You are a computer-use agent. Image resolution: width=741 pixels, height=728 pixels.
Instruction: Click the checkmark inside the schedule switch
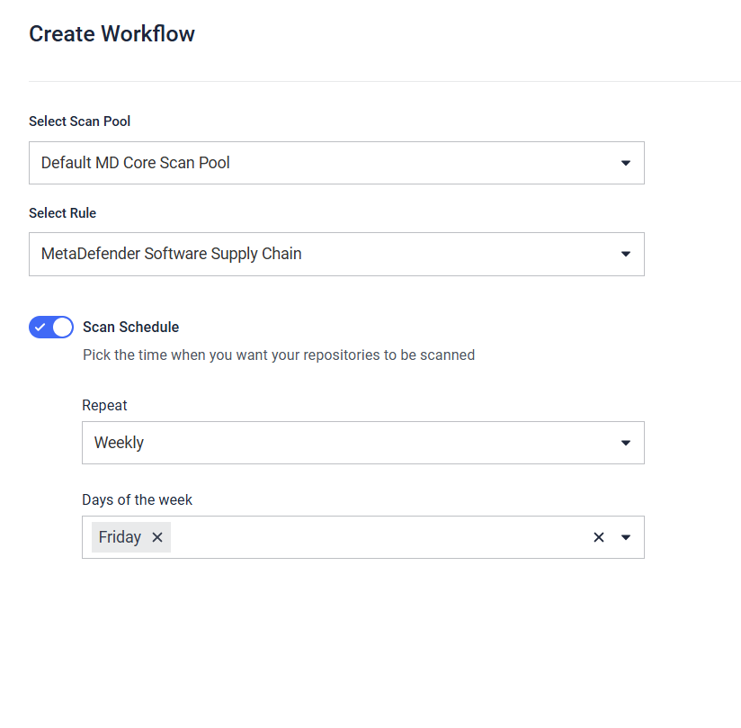tap(40, 327)
